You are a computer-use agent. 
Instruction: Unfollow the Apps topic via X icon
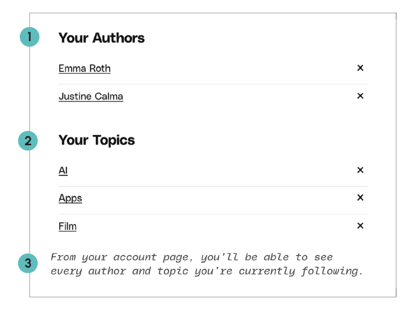click(360, 198)
